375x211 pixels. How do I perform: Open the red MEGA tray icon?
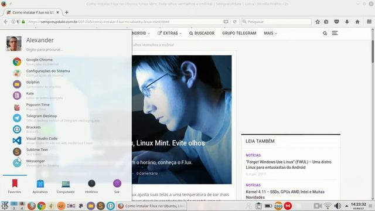pyautogui.click(x=288, y=206)
